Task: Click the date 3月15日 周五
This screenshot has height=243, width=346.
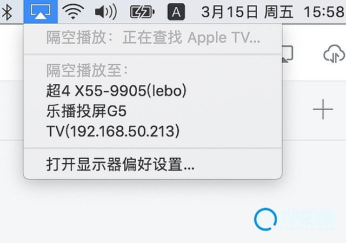Action: (x=248, y=12)
